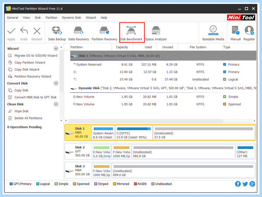Start the Disk Benchmark tool

pos(131,34)
